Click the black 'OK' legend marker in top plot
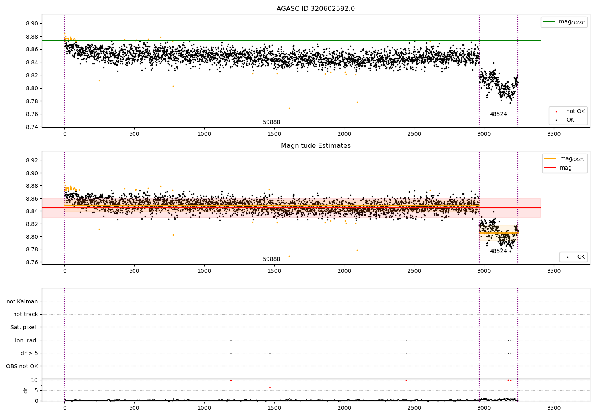 tap(556, 120)
